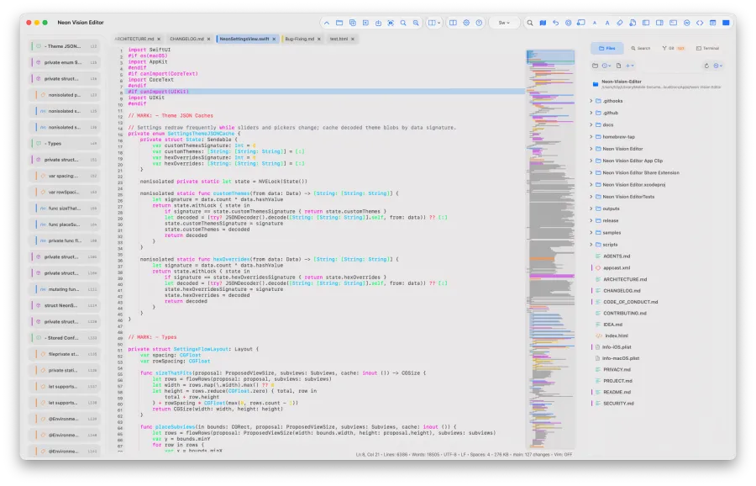This screenshot has width=756, height=486.
Task: Toggle the right sidebar panel icon
Action: coord(659,23)
